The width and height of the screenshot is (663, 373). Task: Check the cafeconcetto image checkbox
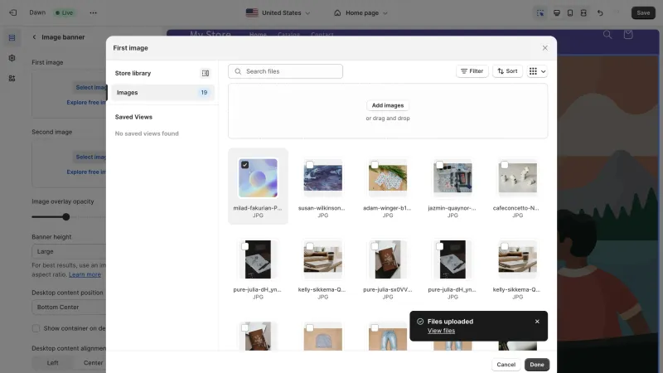(505, 165)
